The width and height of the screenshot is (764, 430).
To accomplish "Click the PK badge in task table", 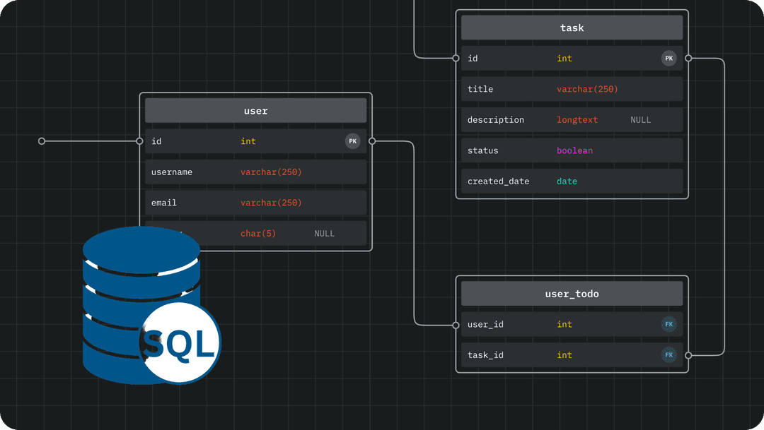I will coord(669,59).
